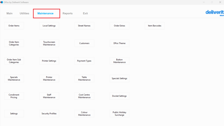Image resolution: width=224 pixels, height=126 pixels.
Task: Open the Customers screen
Action: coord(84,43)
